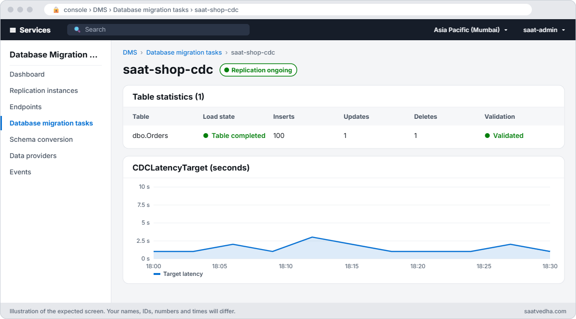Click the Validation column header

point(500,116)
